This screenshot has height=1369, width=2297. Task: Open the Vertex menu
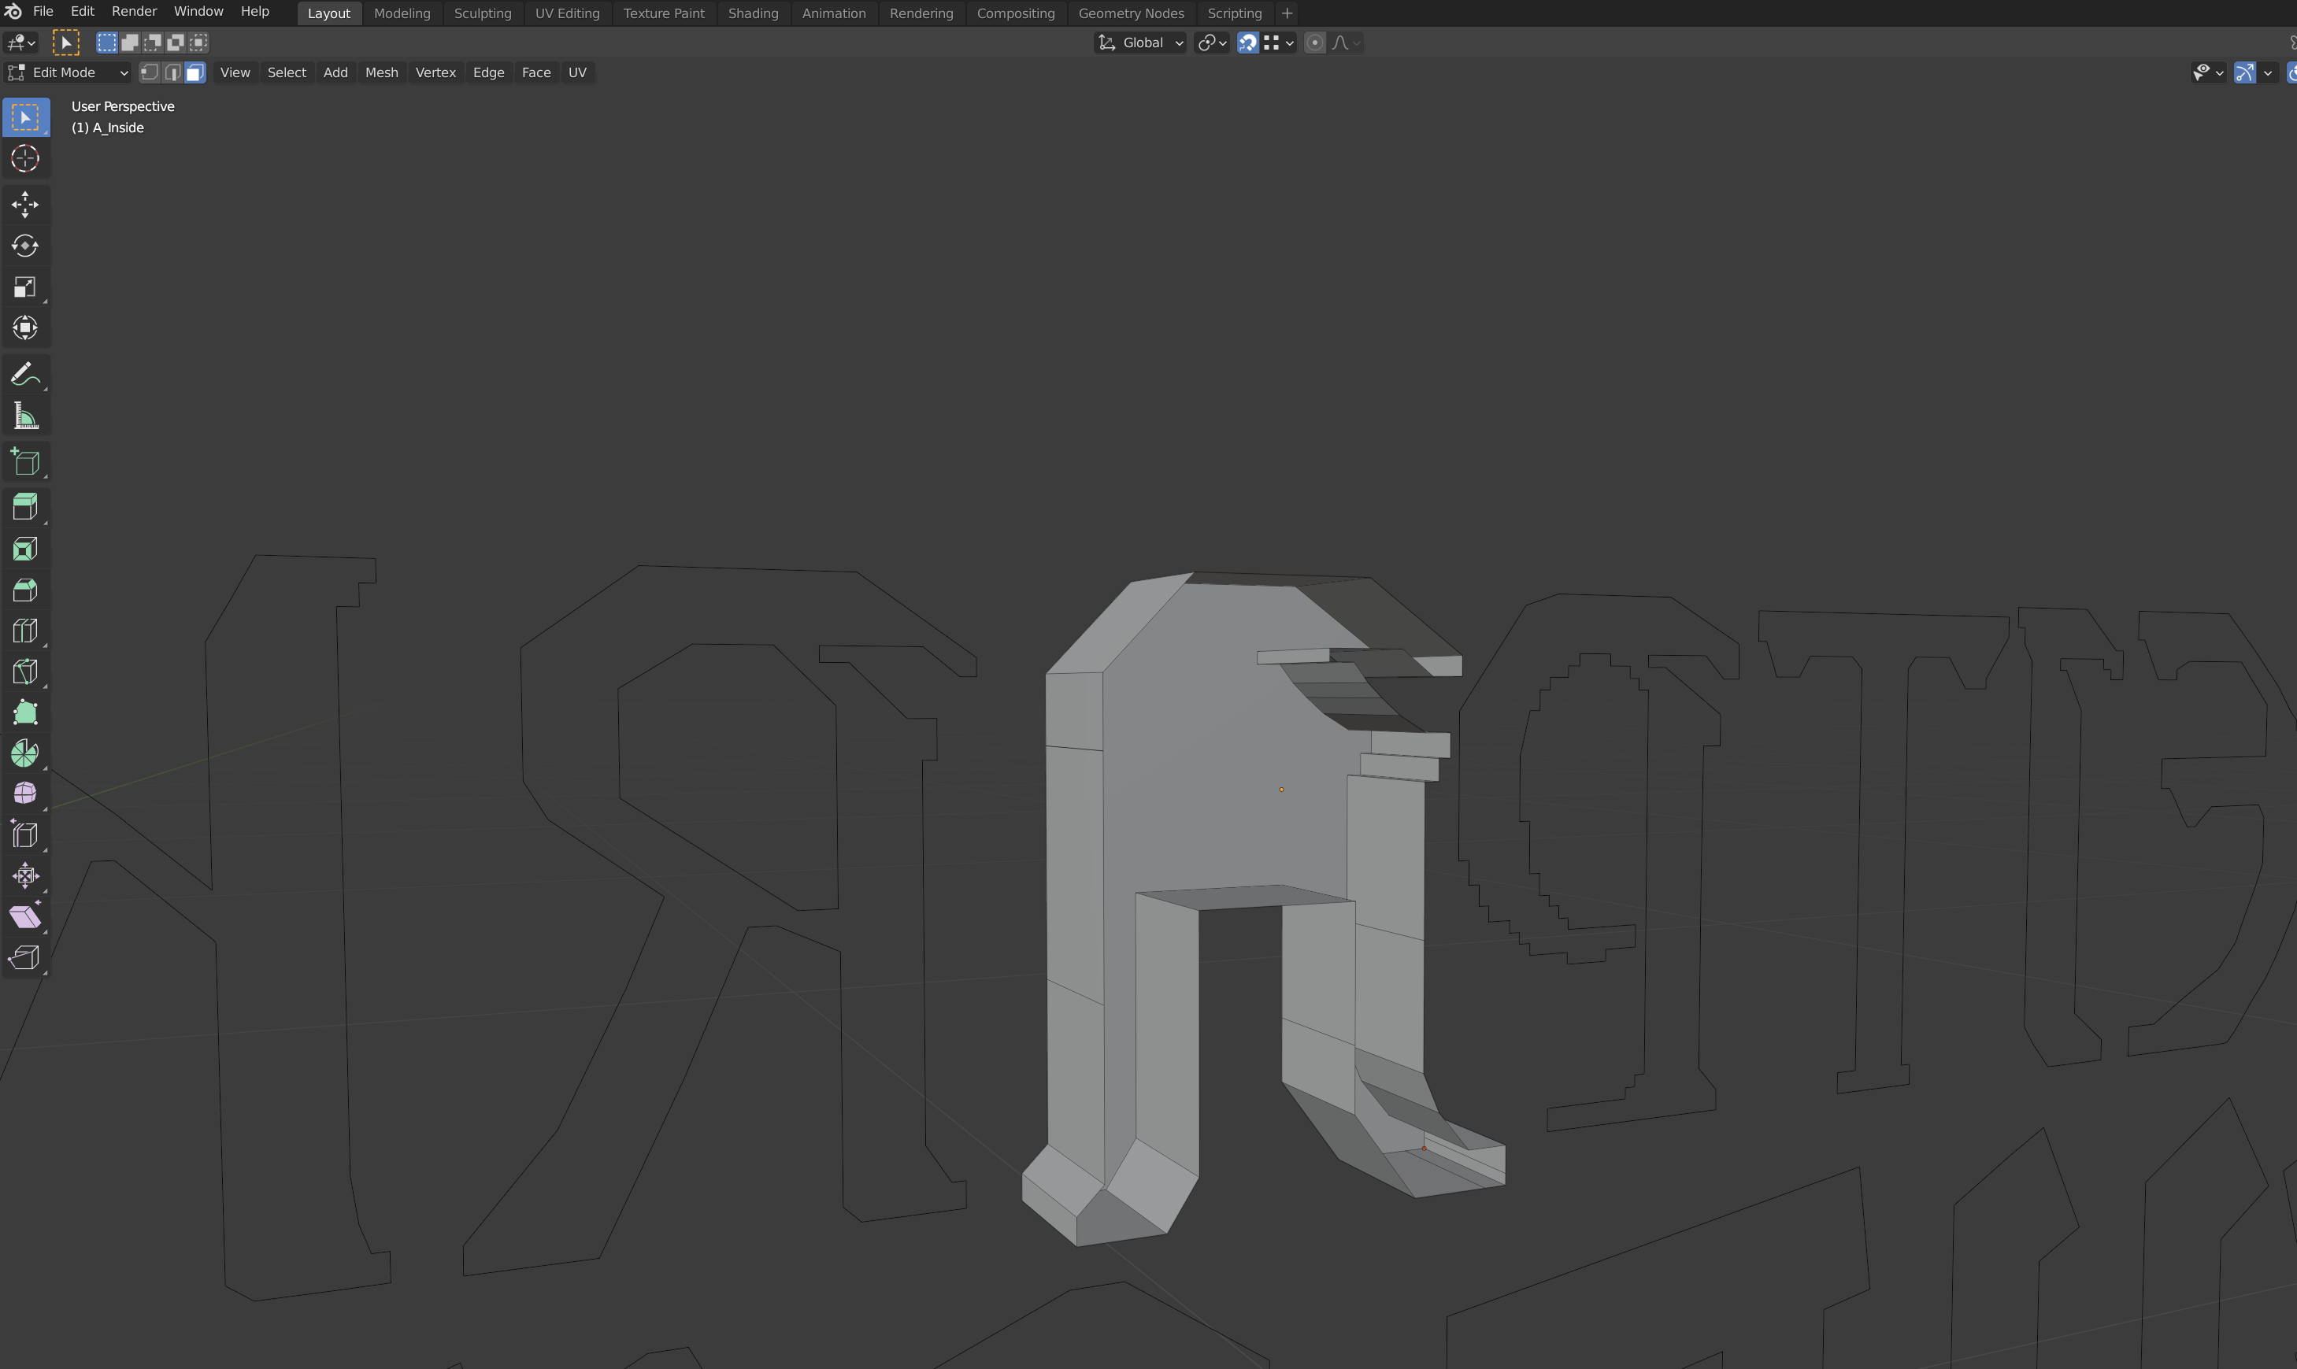pos(435,72)
